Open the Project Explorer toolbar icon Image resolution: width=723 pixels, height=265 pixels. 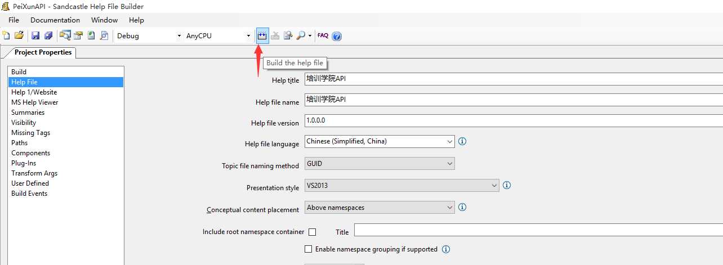(65, 35)
